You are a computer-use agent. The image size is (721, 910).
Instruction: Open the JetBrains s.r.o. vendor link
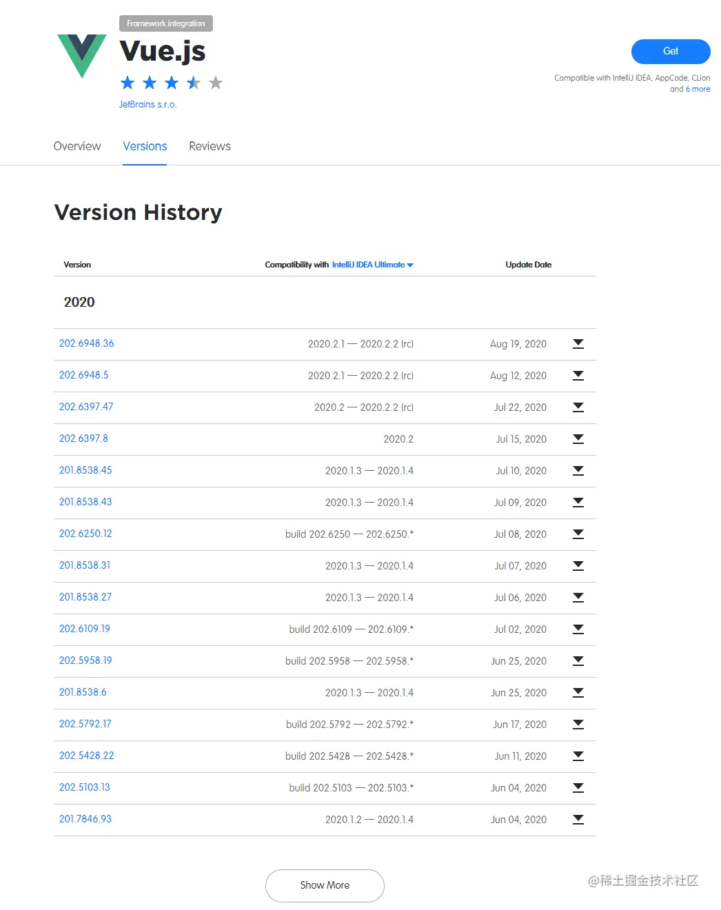(148, 105)
